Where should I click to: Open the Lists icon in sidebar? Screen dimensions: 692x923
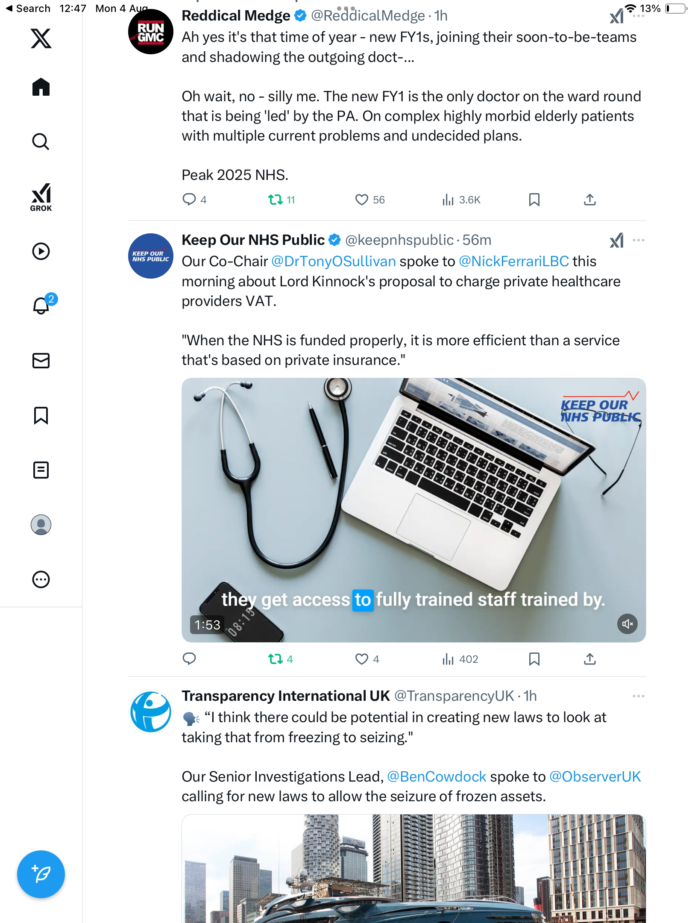click(41, 470)
